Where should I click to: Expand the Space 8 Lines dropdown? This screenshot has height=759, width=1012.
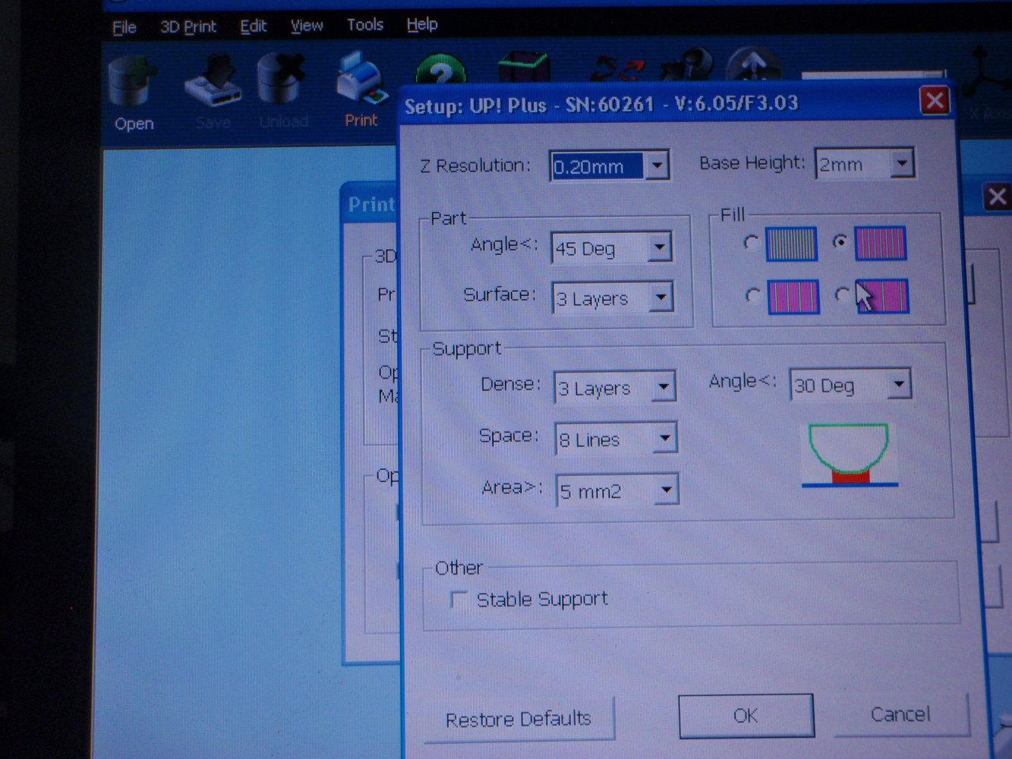click(665, 439)
